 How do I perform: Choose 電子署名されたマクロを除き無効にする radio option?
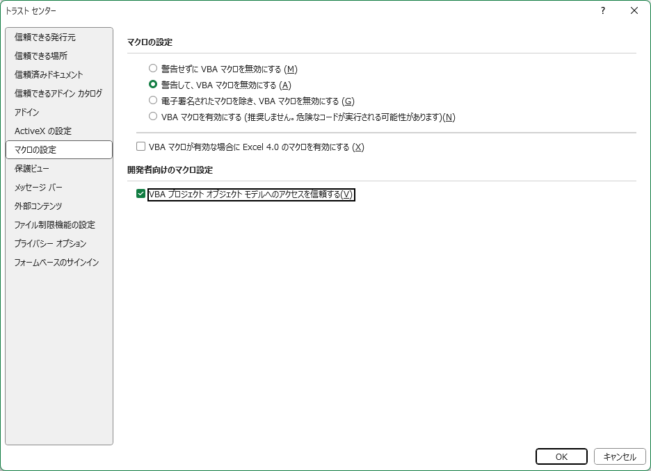point(153,101)
